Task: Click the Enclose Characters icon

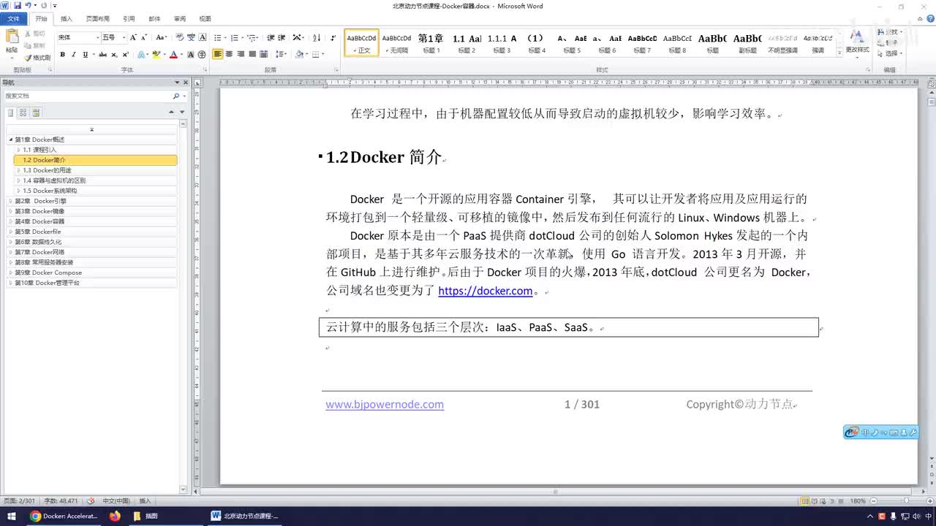Action: pos(202,54)
